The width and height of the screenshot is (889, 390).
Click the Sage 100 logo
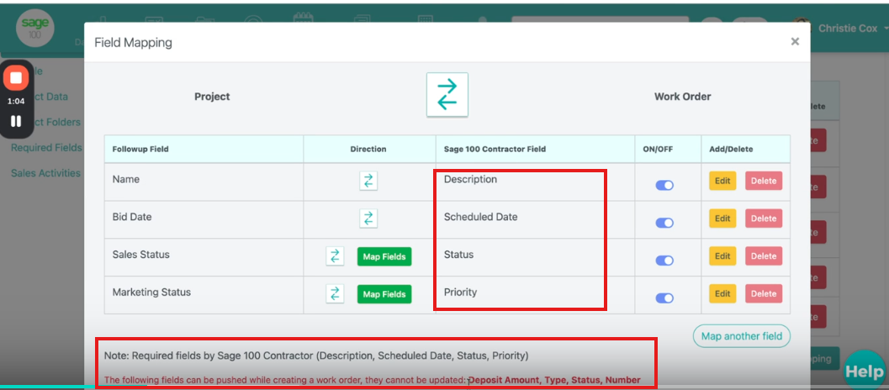pos(35,27)
